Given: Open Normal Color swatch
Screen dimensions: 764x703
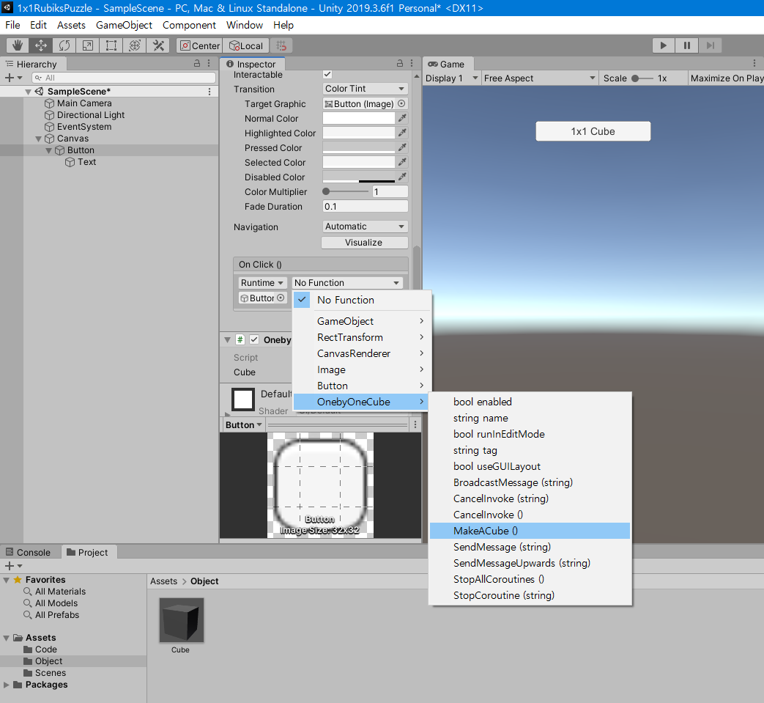Looking at the screenshot, I should tap(359, 118).
